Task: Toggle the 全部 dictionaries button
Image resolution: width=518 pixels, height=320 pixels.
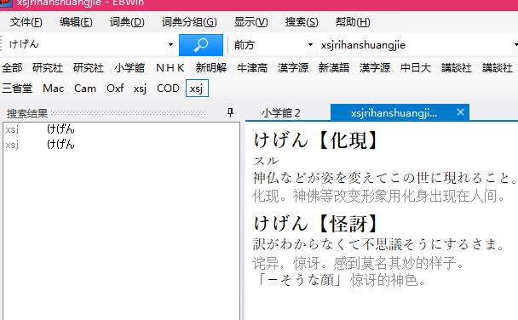Action: point(12,68)
